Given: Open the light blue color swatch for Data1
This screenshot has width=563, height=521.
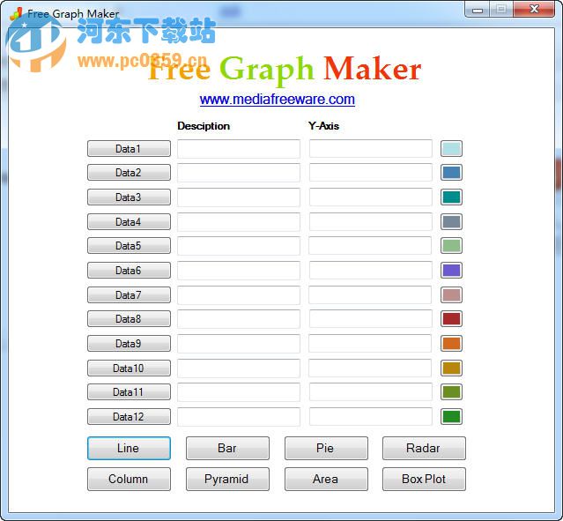Looking at the screenshot, I should tap(451, 148).
